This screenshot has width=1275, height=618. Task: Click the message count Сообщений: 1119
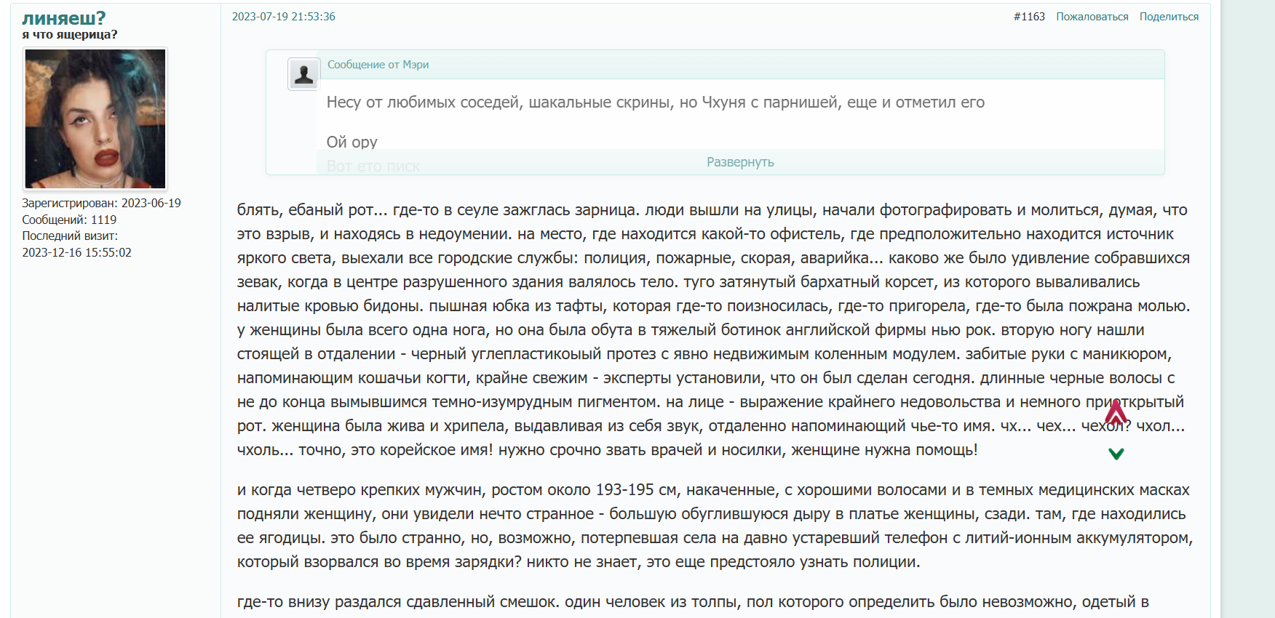click(x=69, y=220)
